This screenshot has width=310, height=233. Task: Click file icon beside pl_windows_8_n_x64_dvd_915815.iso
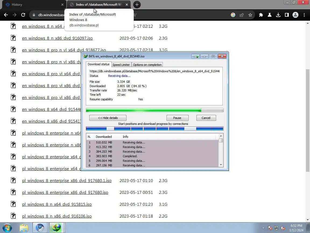(x=13, y=204)
